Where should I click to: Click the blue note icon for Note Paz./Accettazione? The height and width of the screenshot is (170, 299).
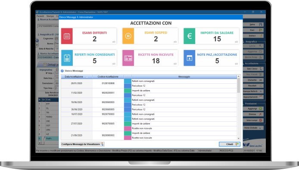[190, 58]
